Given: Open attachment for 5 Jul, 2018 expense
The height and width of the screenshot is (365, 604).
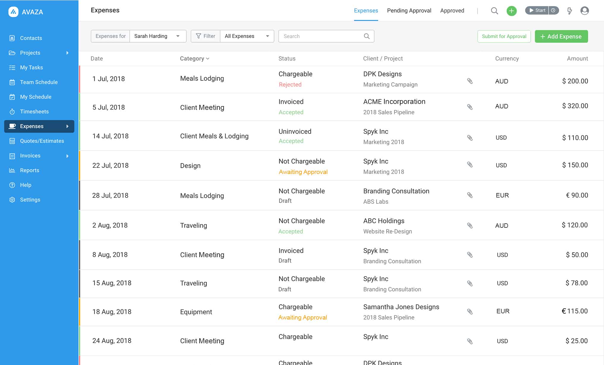Looking at the screenshot, I should [470, 107].
